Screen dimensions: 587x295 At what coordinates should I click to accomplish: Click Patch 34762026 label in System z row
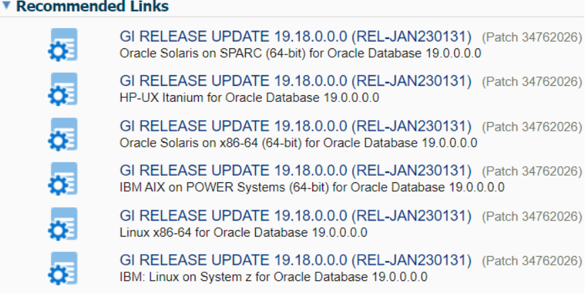[x=532, y=261]
